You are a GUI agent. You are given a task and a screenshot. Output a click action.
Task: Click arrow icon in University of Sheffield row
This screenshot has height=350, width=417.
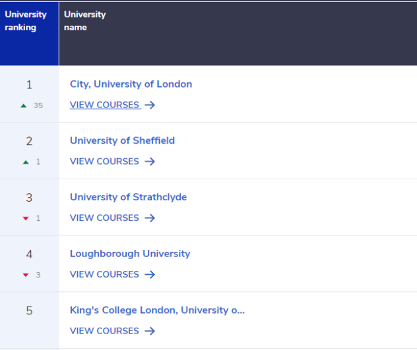(x=150, y=161)
